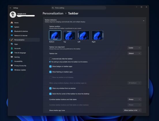Click the vertical scrollbar of settings page
The image size is (159, 121).
point(148,67)
